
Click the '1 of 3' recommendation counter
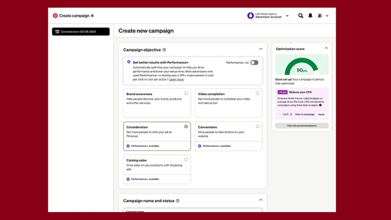[285, 114]
